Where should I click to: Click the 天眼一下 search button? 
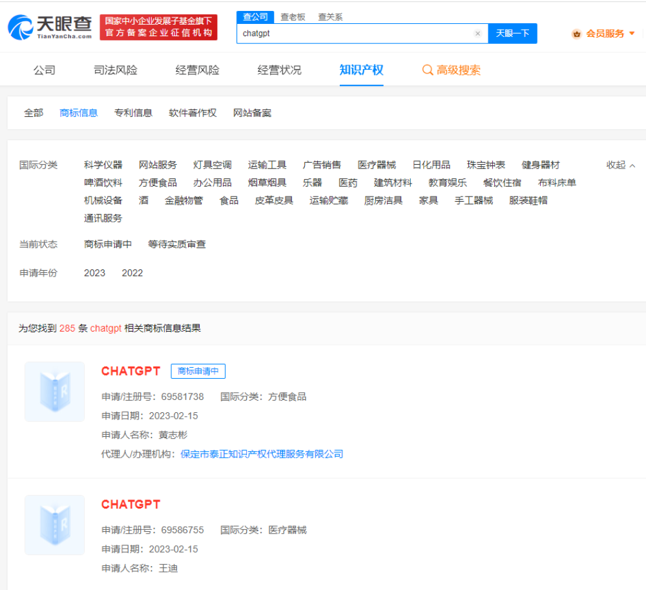point(512,34)
